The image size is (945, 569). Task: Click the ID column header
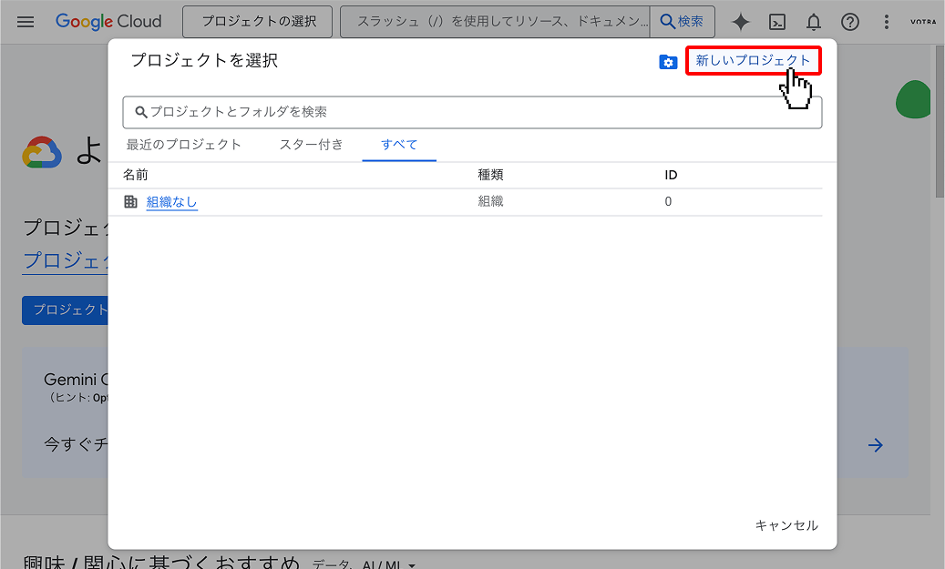(x=671, y=175)
